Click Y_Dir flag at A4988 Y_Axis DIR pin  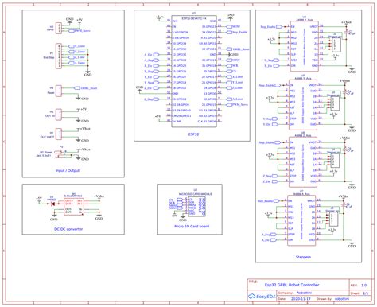pos(270,124)
